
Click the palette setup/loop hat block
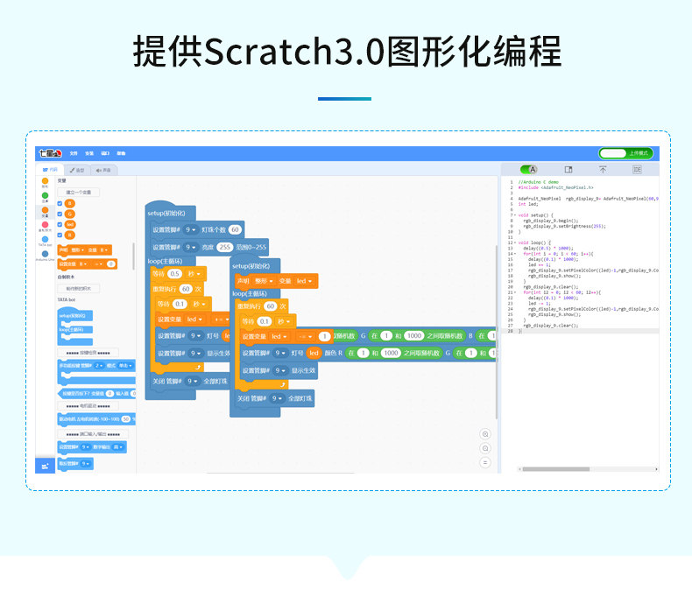[75, 327]
